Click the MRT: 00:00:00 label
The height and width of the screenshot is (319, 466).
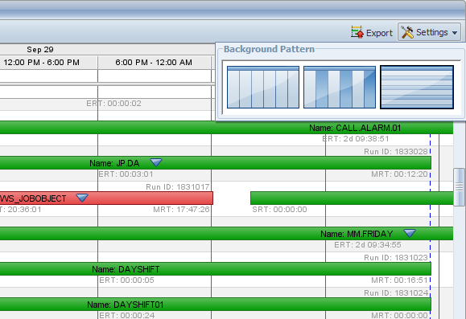pos(399,315)
